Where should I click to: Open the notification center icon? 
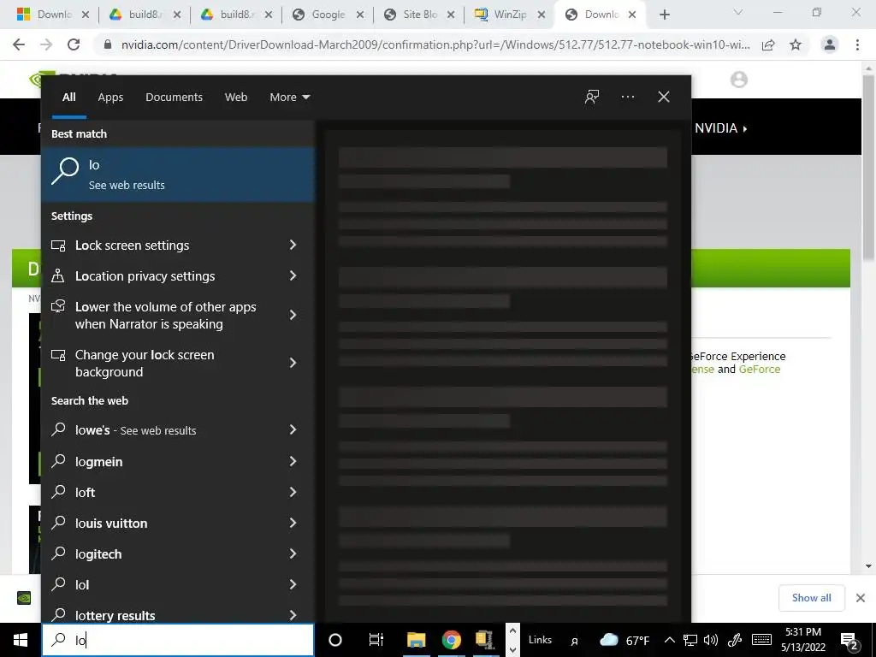[x=849, y=641]
